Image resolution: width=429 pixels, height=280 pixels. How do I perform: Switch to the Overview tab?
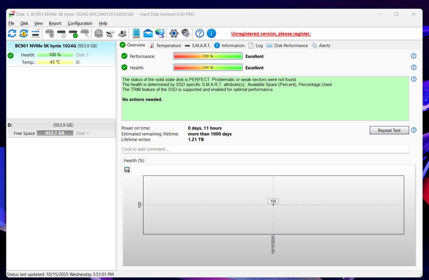[x=133, y=45]
